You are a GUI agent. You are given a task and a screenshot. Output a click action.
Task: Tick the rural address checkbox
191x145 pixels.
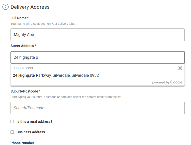[12, 122]
